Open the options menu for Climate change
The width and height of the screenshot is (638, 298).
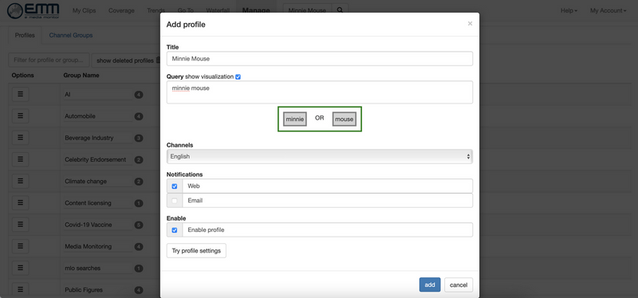(21, 182)
